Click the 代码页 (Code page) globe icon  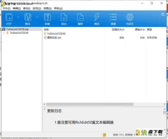click(x=130, y=17)
